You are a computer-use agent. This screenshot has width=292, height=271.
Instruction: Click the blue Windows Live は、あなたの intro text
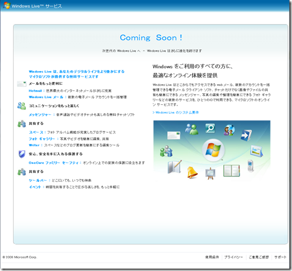click(77, 74)
